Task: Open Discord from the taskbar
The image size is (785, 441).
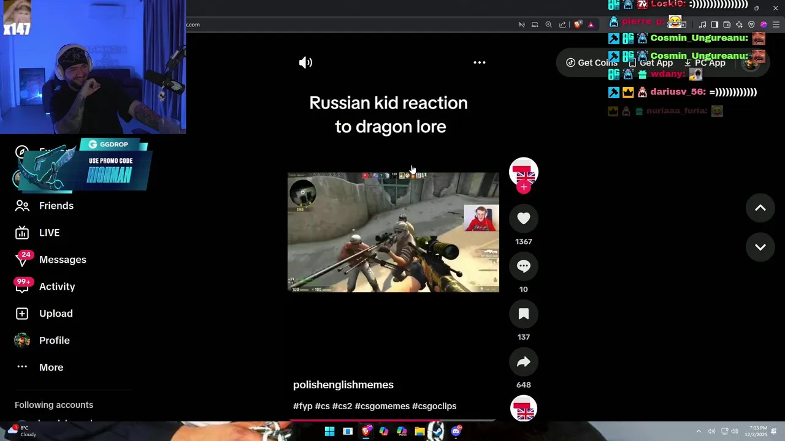Action: click(x=456, y=431)
